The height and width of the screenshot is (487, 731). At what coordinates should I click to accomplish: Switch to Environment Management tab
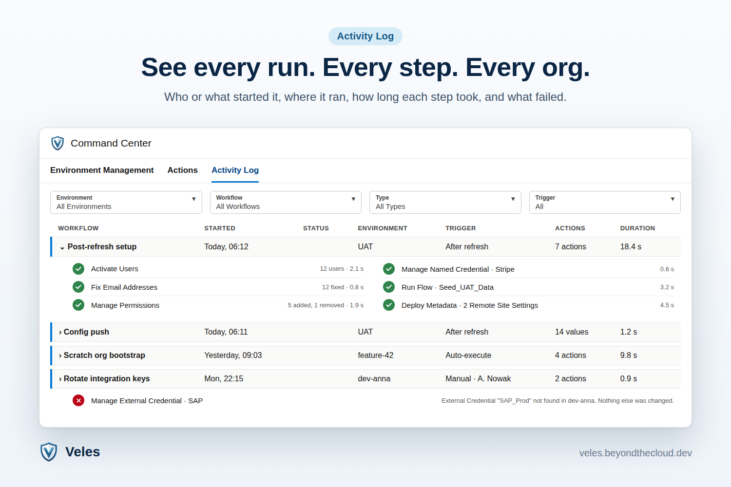tap(102, 170)
